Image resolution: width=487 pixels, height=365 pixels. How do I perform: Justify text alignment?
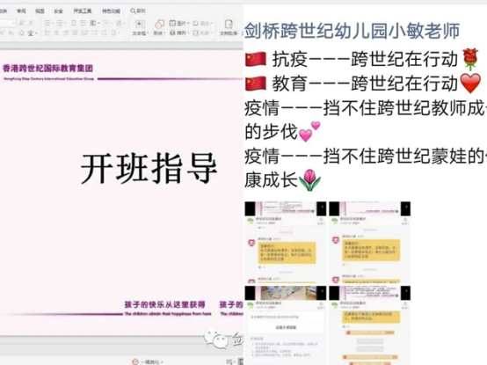[x=75, y=33]
